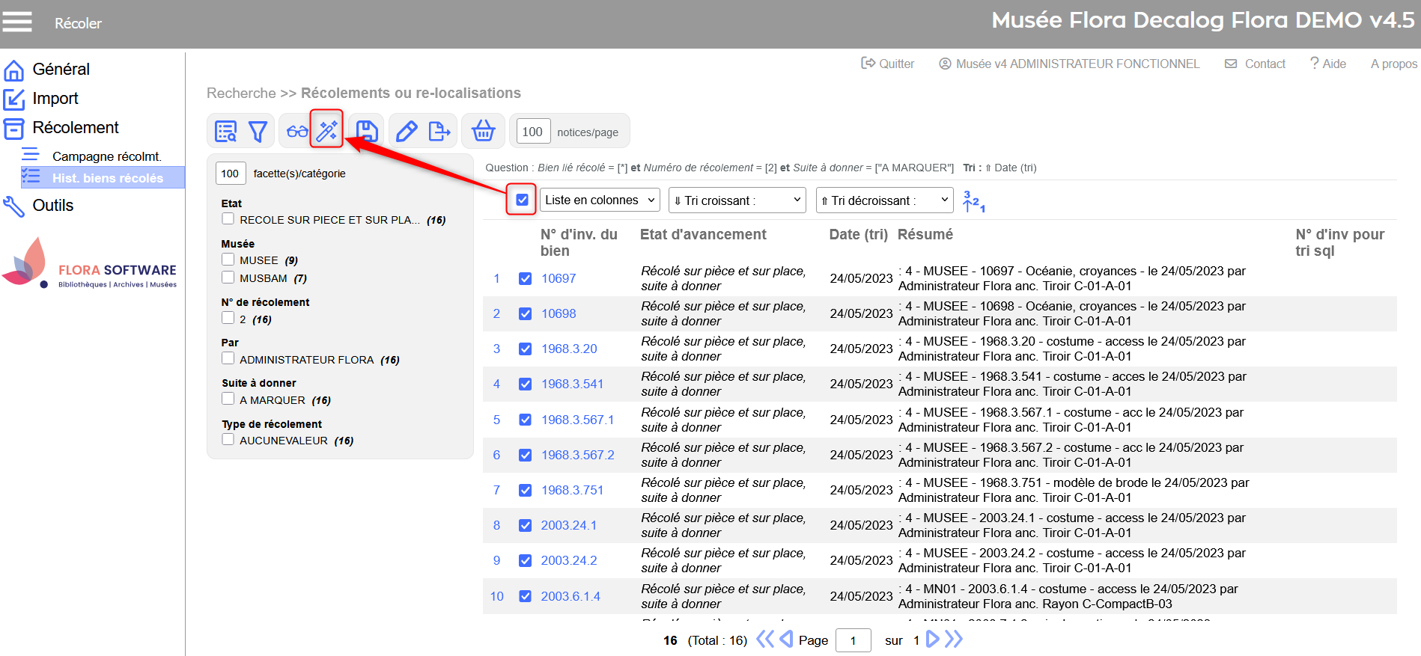Click the numeric sort order icon
Viewport: 1421px width, 656px height.
click(x=973, y=201)
